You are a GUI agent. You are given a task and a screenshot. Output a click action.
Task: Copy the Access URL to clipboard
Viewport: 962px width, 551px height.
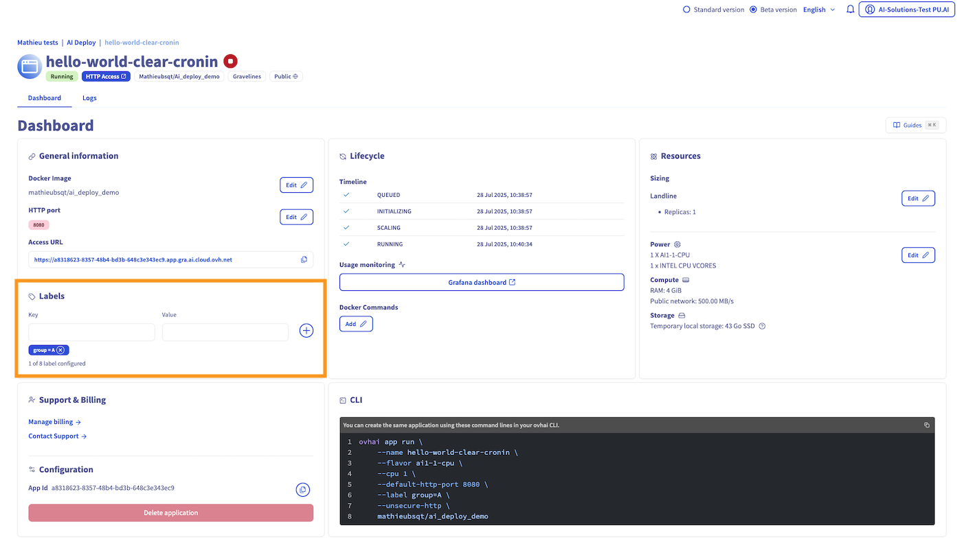[303, 259]
